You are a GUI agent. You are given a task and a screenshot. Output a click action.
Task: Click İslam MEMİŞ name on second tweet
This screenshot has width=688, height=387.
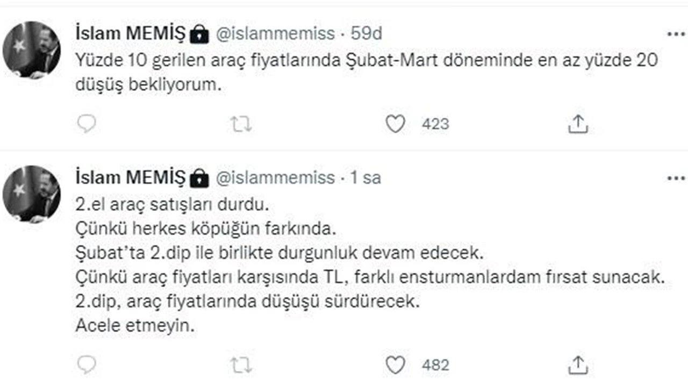[x=131, y=178]
